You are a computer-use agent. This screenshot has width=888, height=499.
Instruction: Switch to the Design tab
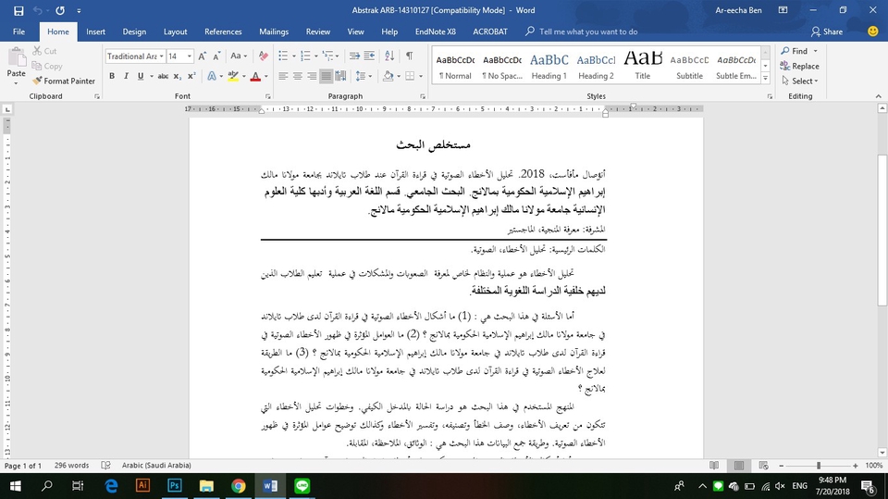[134, 31]
